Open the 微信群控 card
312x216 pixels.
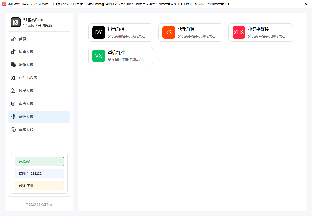pos(121,56)
